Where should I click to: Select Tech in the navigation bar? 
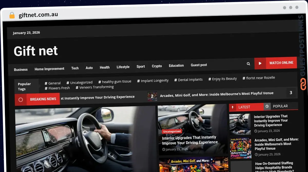[75, 68]
